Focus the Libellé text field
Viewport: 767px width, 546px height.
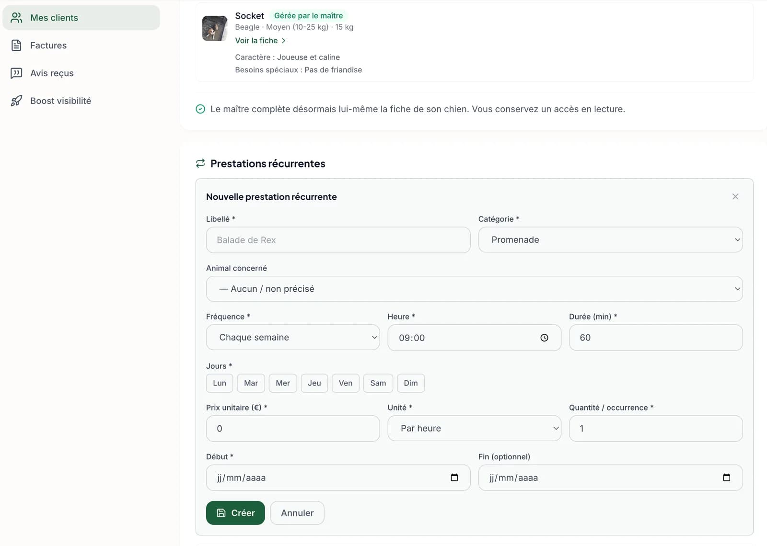pos(338,240)
